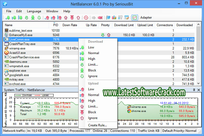
Task: Choose upload Limit... in the context menu
Action: (x=93, y=106)
